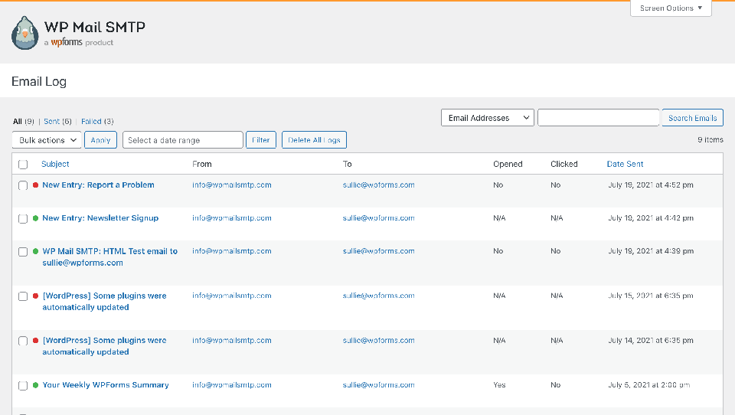This screenshot has width=735, height=415.
Task: Open the Bulk actions dropdown
Action: coord(47,140)
